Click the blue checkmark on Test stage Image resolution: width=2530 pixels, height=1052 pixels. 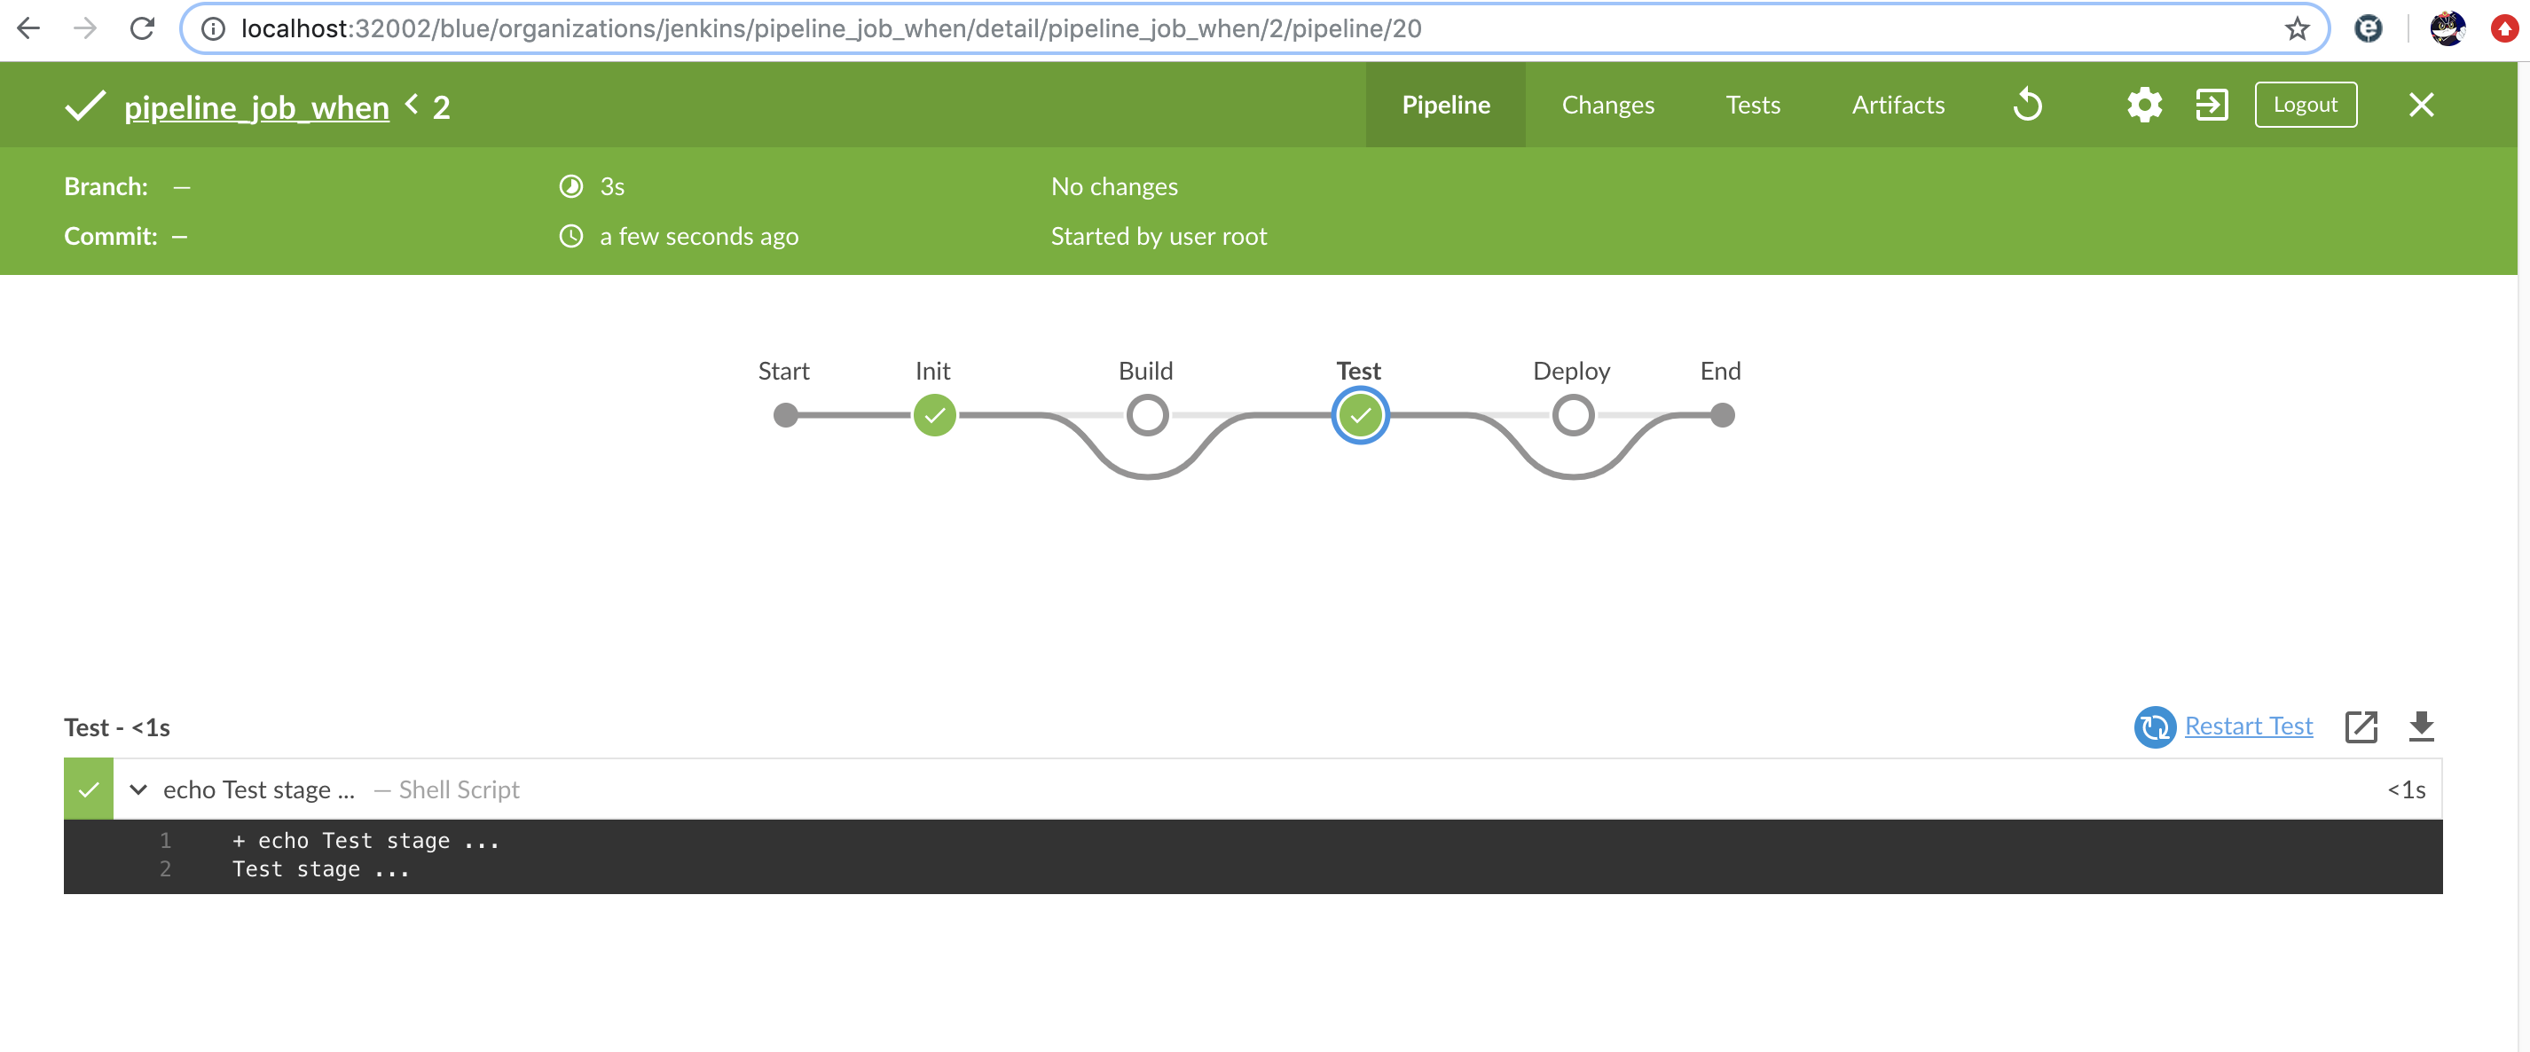pyautogui.click(x=1360, y=414)
